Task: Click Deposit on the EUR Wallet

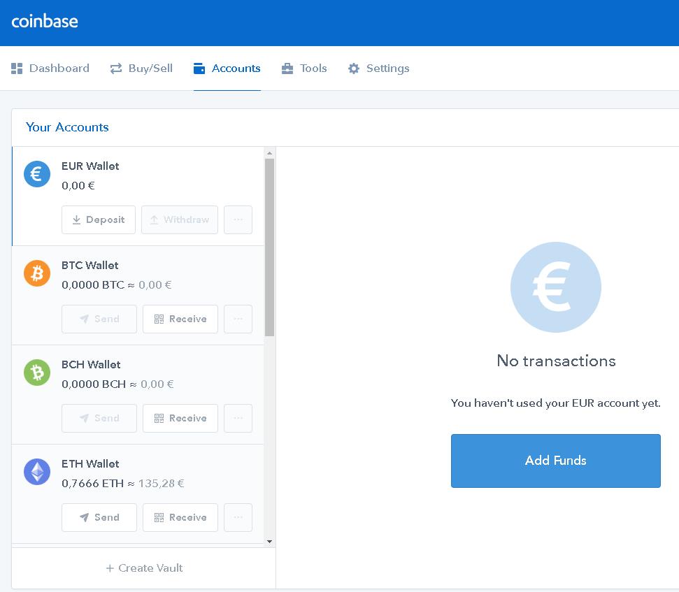Action: pyautogui.click(x=99, y=219)
